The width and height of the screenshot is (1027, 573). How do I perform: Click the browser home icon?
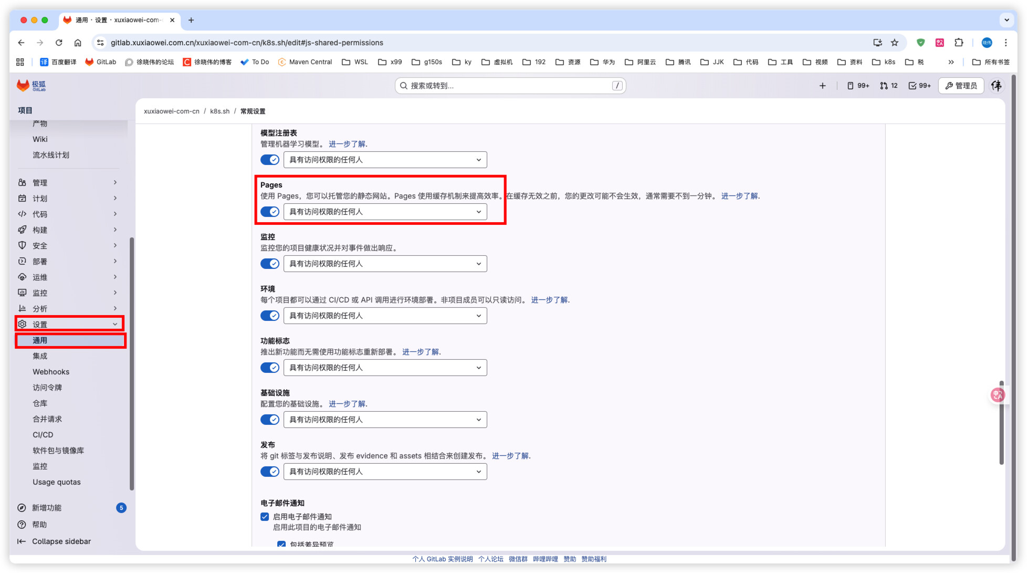tap(78, 43)
